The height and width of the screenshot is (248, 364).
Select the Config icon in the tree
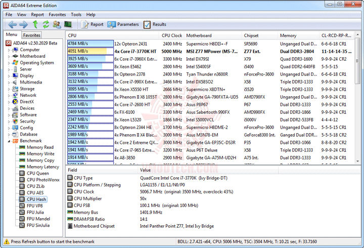tap(15, 128)
